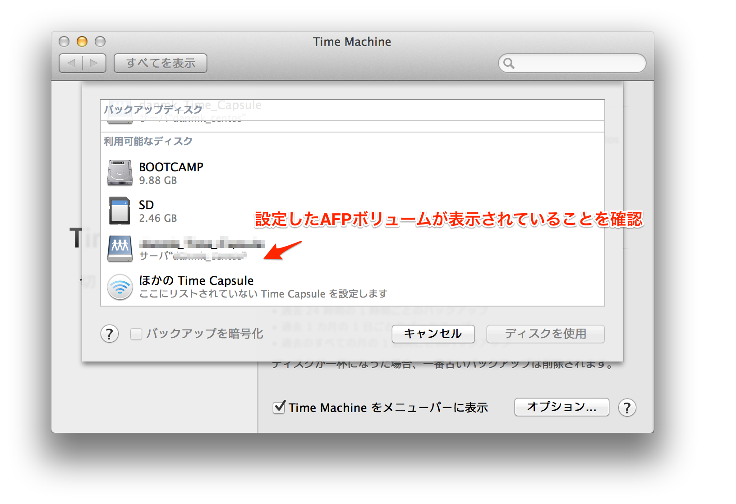This screenshot has width=736, height=504.
Task: Click the 2.46 GB size text
Action: pyautogui.click(x=158, y=218)
